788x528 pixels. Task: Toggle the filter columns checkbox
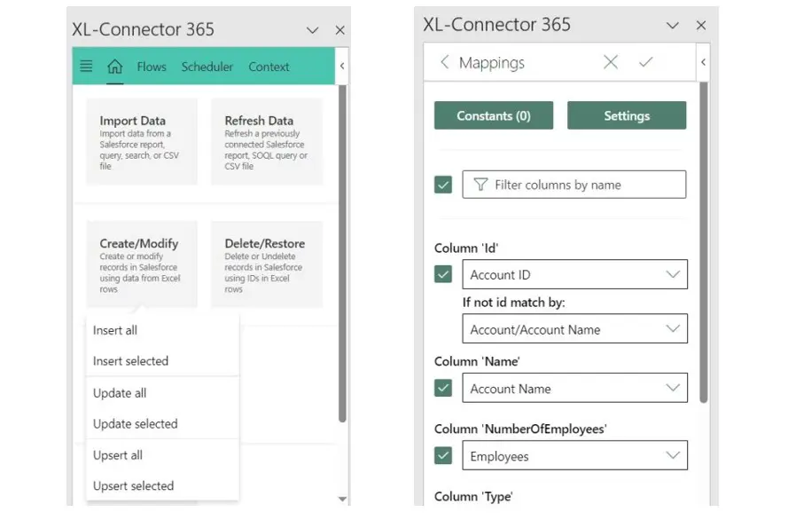tap(442, 184)
